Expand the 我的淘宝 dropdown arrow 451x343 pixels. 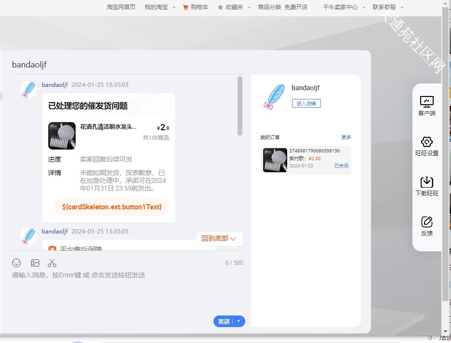click(174, 8)
